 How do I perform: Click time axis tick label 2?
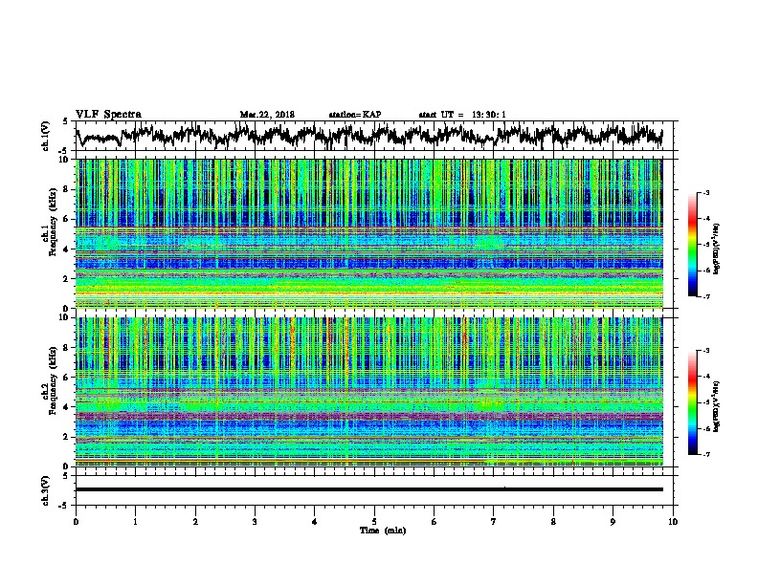[195, 522]
